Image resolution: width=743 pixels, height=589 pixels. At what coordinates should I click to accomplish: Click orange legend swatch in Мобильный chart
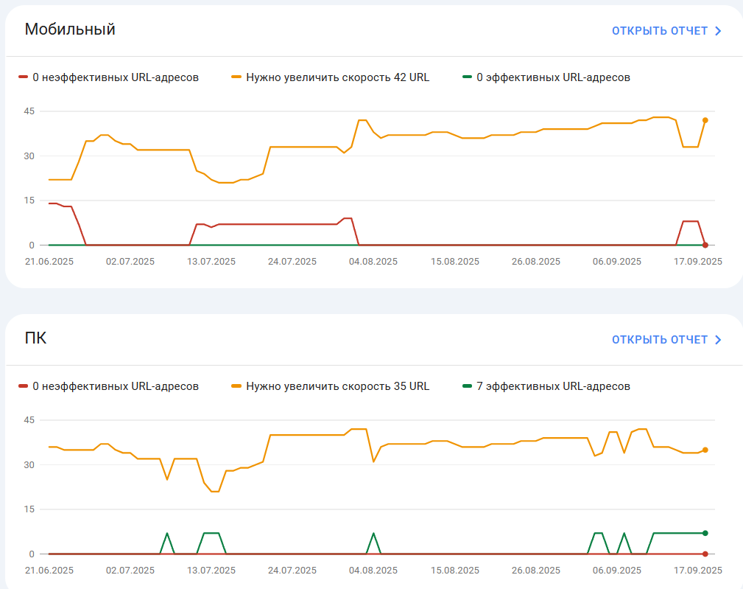pyautogui.click(x=236, y=77)
